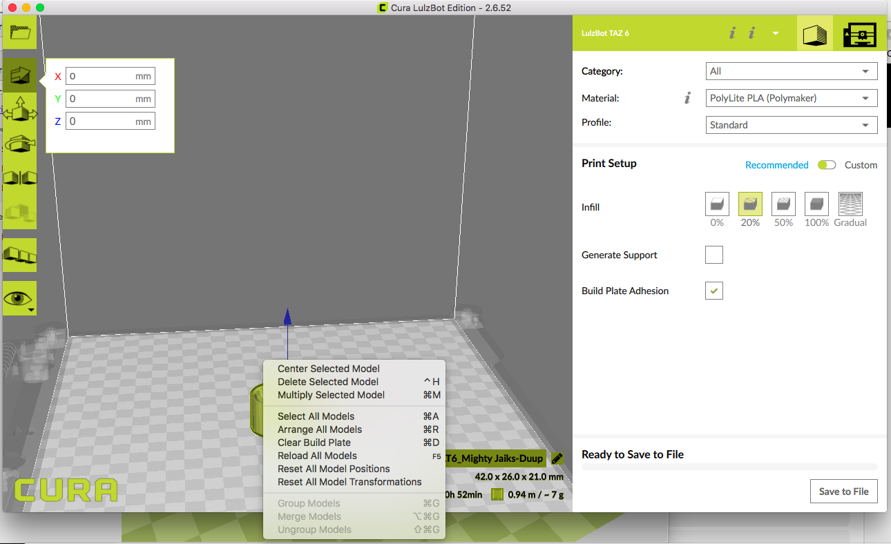This screenshot has height=544, width=891.
Task: Uncheck the Build Plate Adhesion checkbox
Action: (x=714, y=291)
